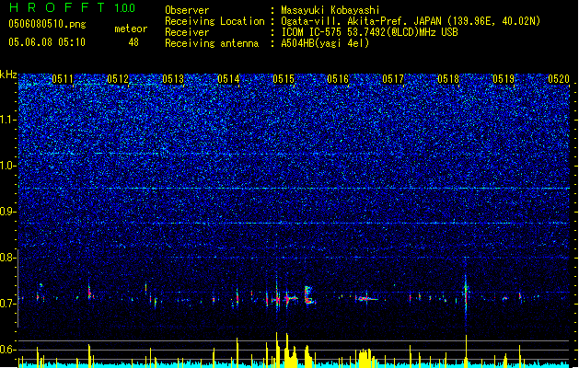The image size is (579, 368).
Task: Click the 0519 time marker
Action: [x=504, y=79]
